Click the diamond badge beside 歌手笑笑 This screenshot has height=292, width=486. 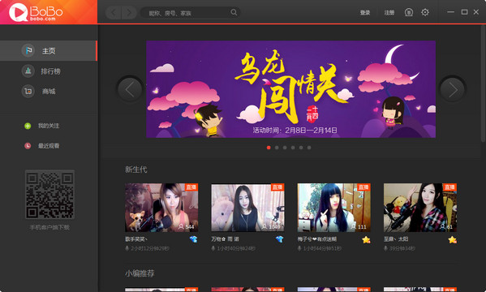click(x=193, y=239)
